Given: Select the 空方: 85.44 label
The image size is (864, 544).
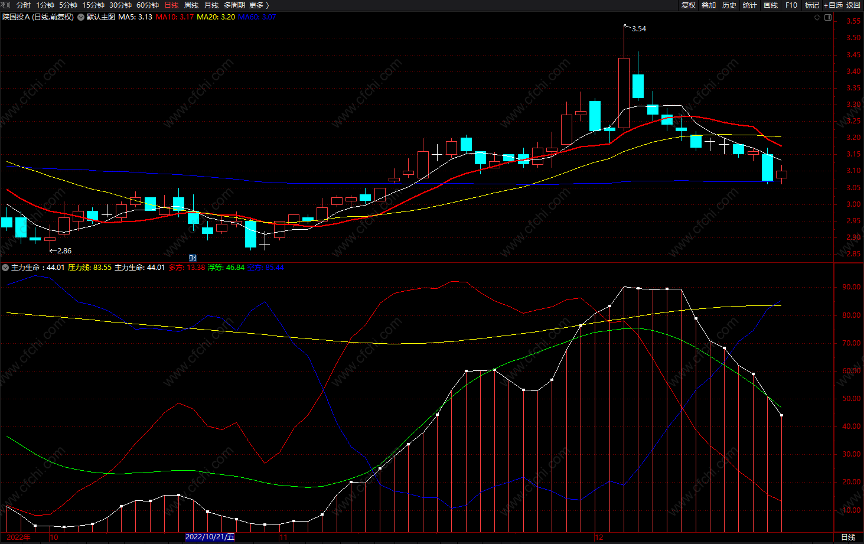Looking at the screenshot, I should pyautogui.click(x=266, y=268).
